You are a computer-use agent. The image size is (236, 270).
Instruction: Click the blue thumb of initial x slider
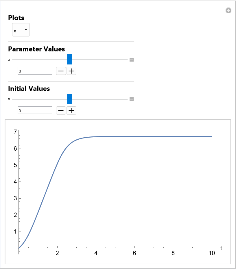(x=69, y=99)
